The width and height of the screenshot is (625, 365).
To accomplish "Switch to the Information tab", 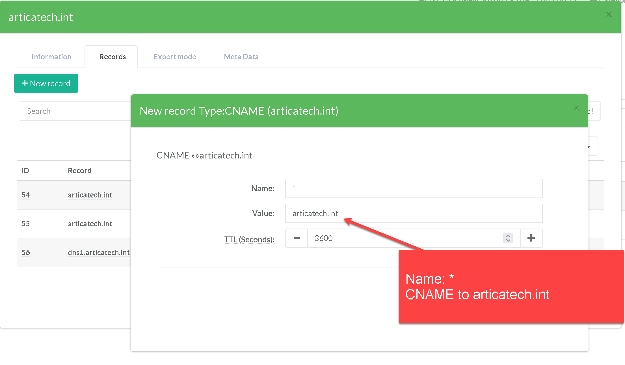I will click(x=51, y=57).
